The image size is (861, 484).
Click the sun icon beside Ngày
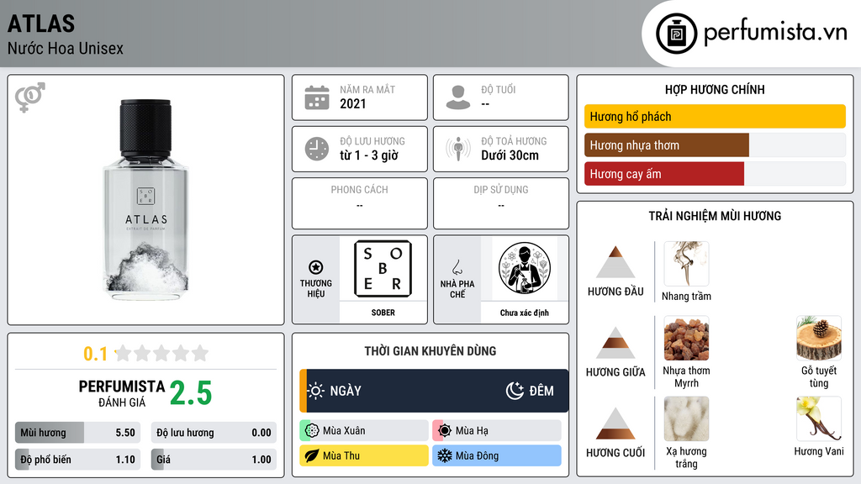pyautogui.click(x=316, y=391)
